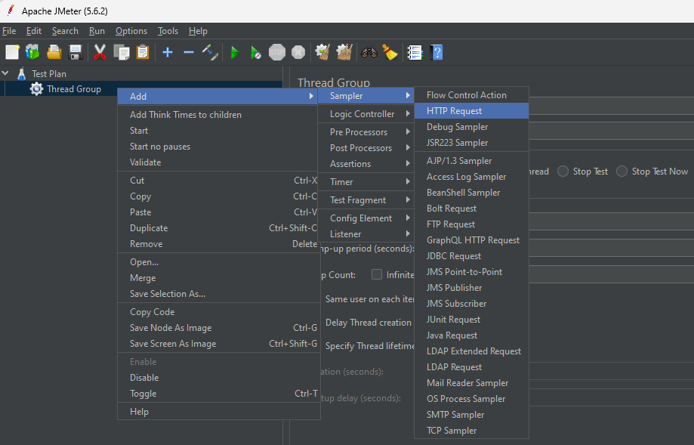Viewport: 694px width, 445px height.
Task: Select Validate in context menu
Action: [x=219, y=162]
